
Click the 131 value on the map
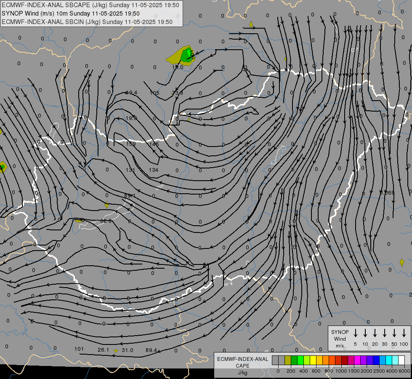[x=130, y=170]
